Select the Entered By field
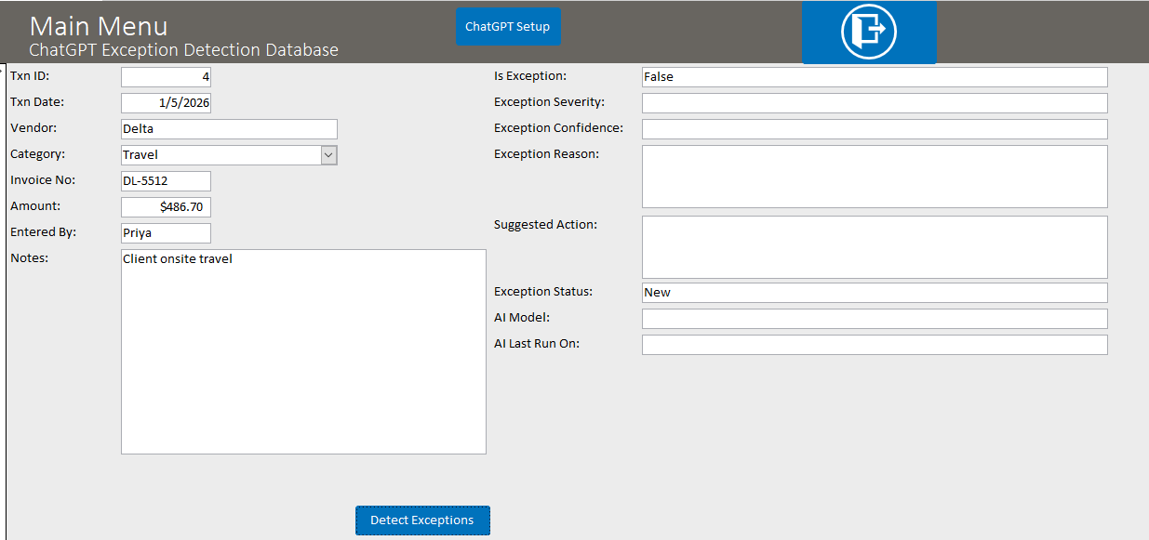1149x540 pixels. [x=166, y=233]
